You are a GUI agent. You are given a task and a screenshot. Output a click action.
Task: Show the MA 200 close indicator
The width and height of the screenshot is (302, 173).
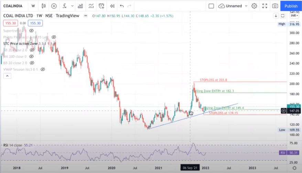click(32, 56)
